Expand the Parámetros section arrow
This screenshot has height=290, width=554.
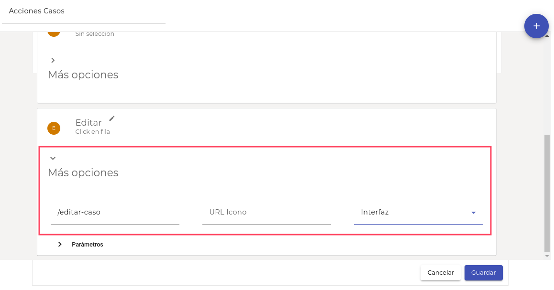coord(60,244)
